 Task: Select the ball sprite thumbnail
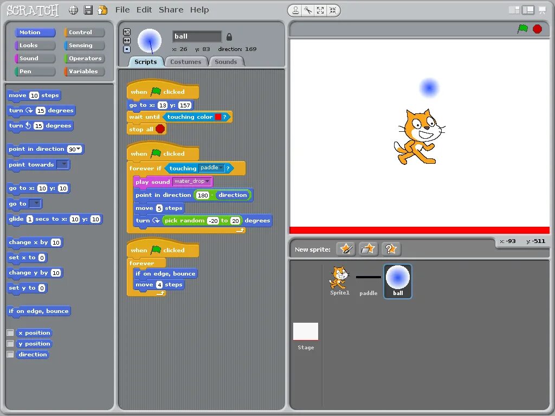[398, 281]
